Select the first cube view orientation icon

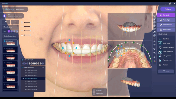[x=155, y=19]
